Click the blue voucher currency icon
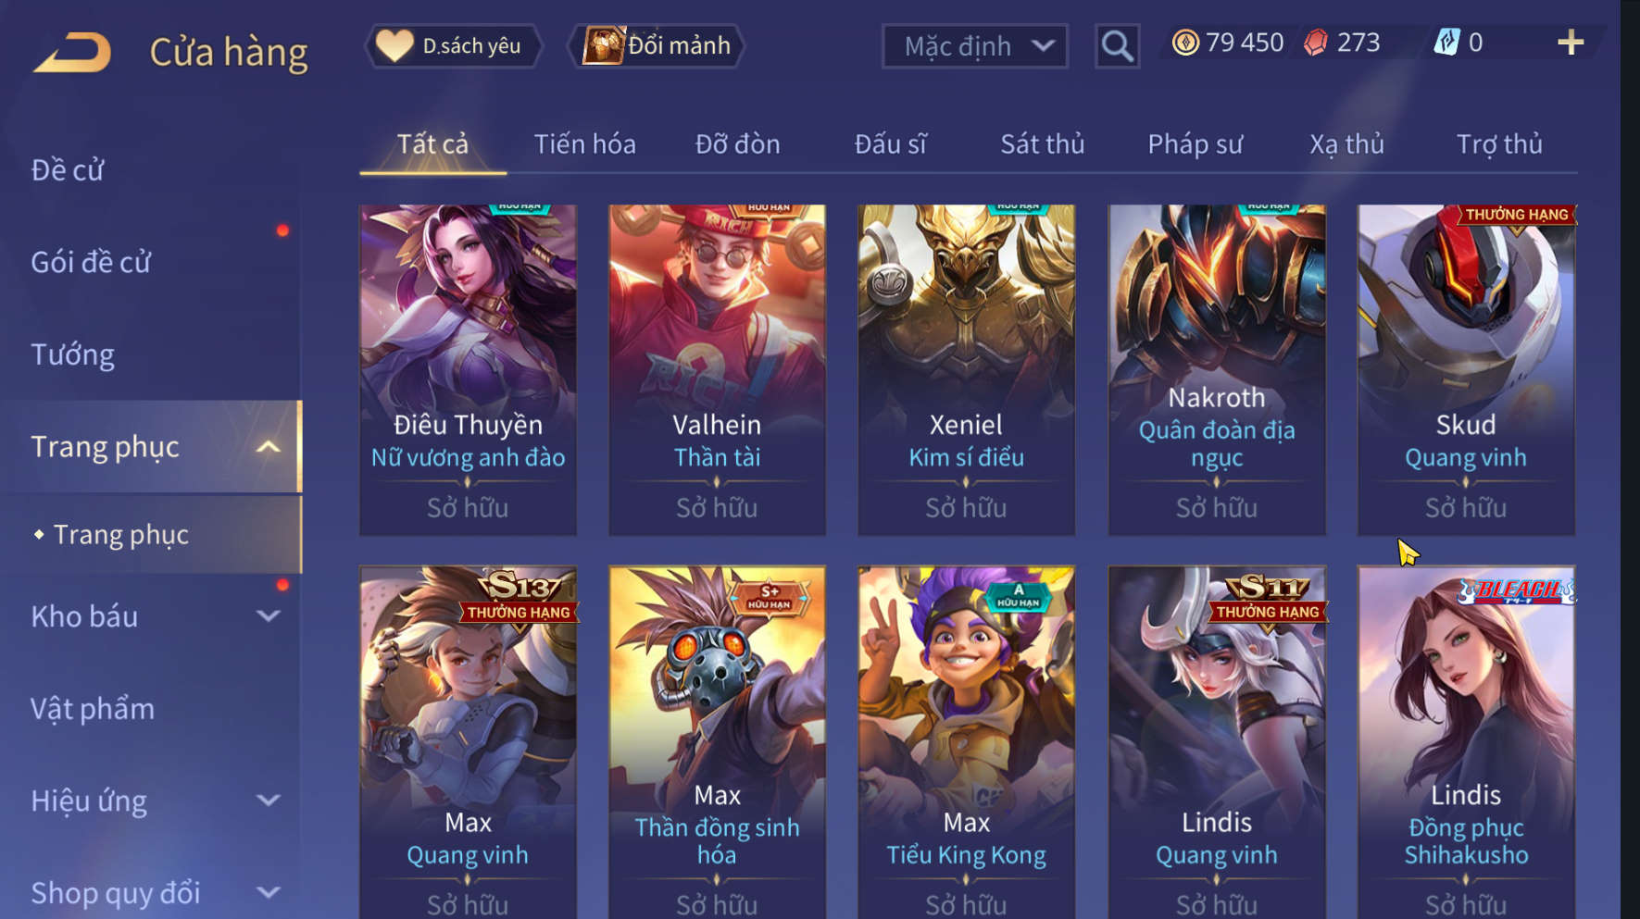This screenshot has width=1640, height=919. pyautogui.click(x=1446, y=43)
